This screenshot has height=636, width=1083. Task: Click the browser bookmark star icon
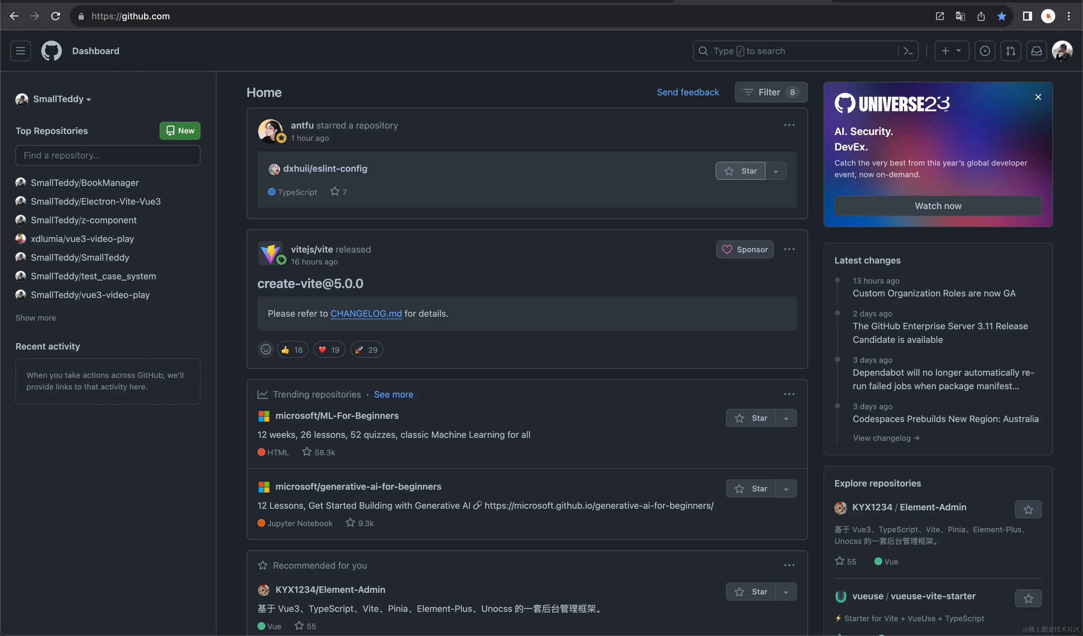pyautogui.click(x=1002, y=16)
